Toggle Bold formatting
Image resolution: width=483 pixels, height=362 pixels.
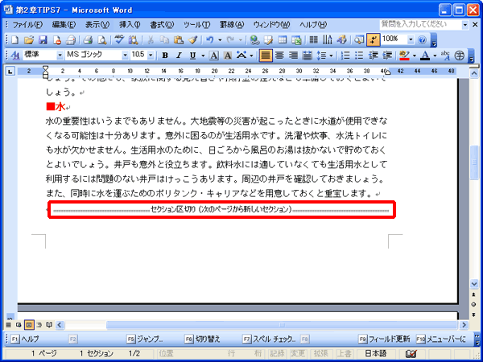coord(165,56)
